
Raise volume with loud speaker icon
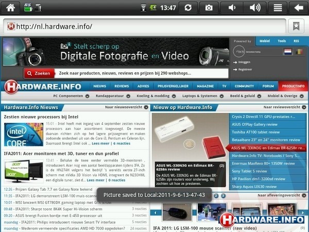(255, 8)
